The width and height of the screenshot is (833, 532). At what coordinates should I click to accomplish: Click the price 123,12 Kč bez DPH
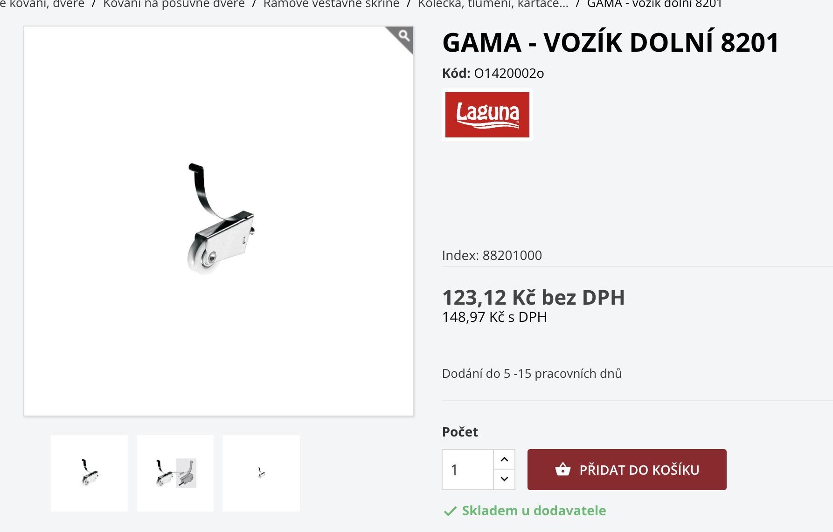point(534,297)
